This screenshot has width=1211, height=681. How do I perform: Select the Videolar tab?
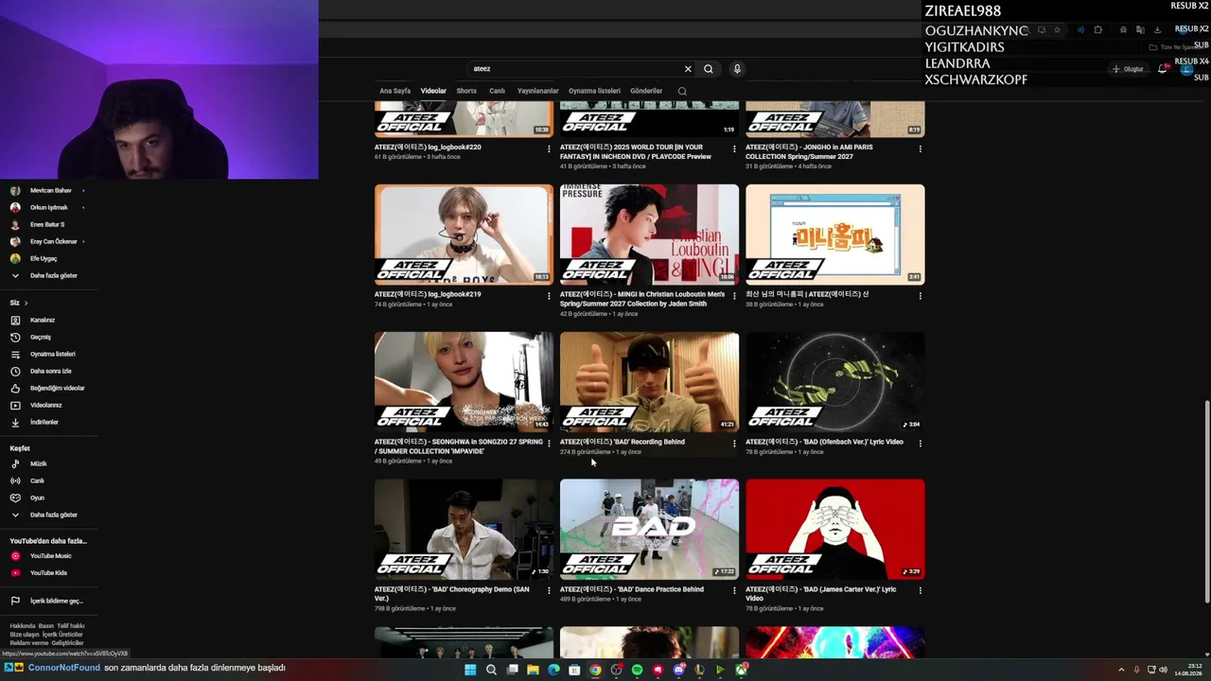click(x=433, y=91)
